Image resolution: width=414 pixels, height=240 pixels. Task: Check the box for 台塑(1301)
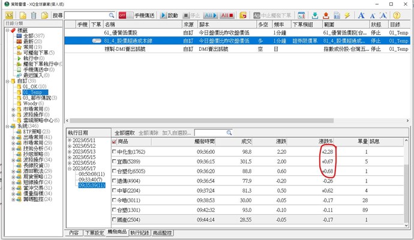coord(116,210)
